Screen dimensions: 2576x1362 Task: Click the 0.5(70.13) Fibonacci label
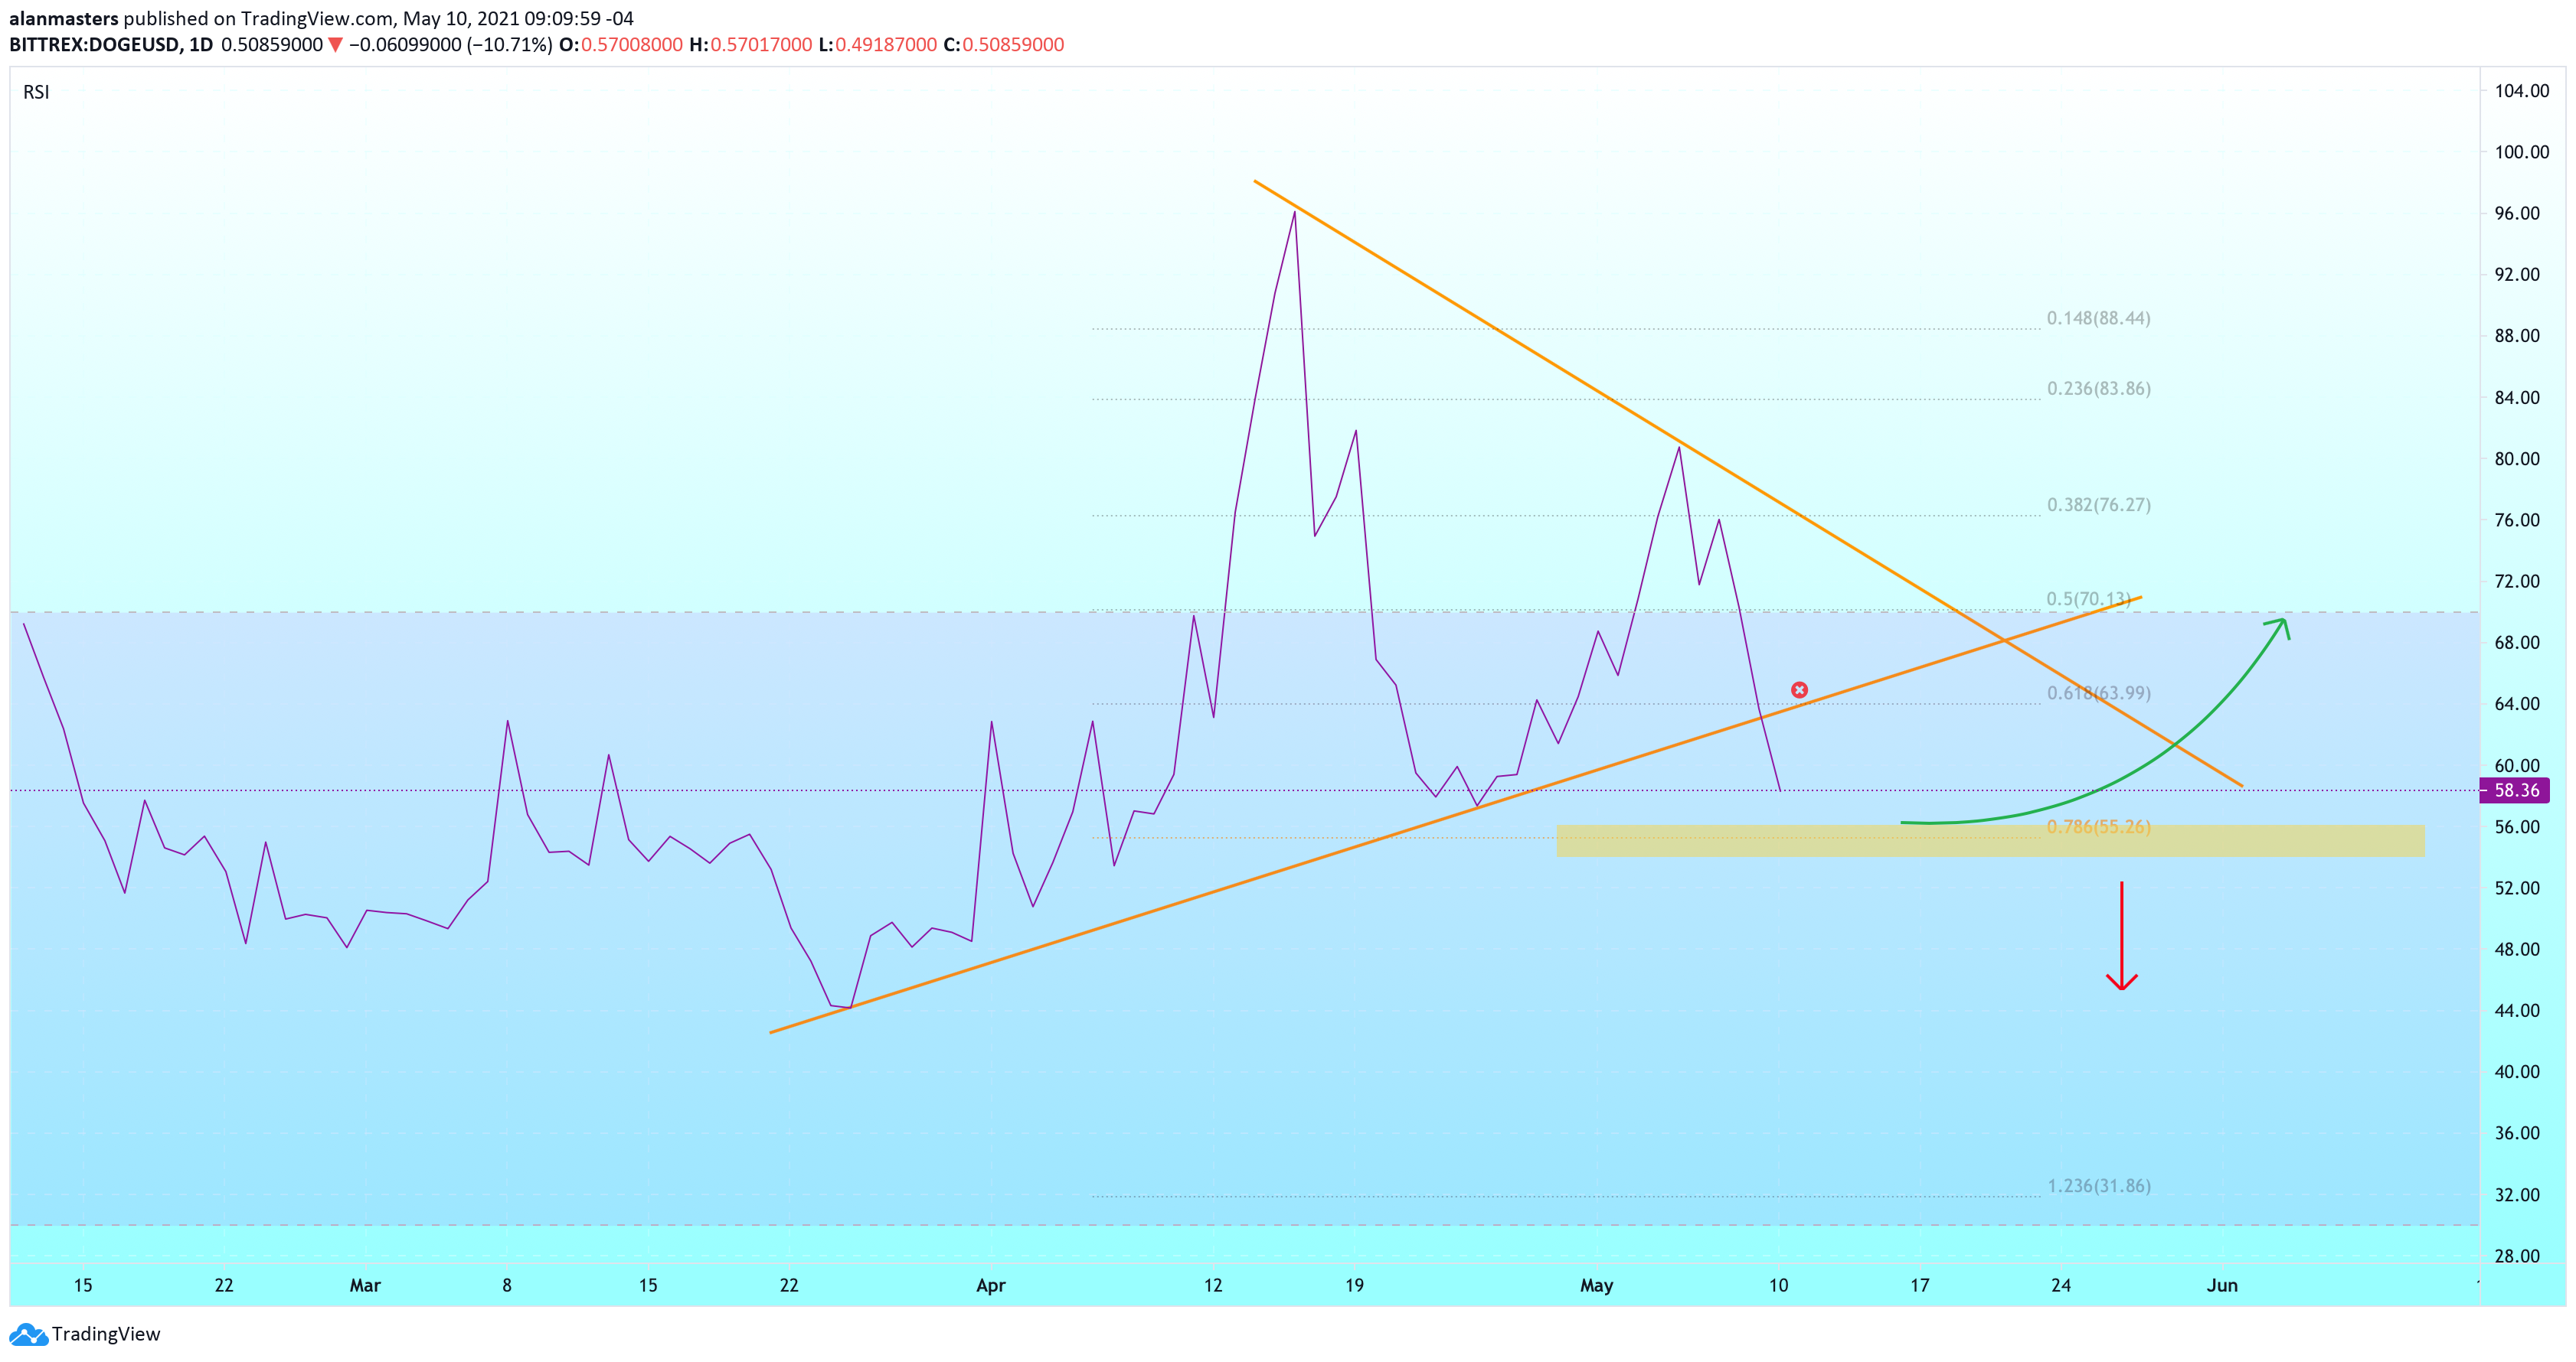coord(2088,598)
